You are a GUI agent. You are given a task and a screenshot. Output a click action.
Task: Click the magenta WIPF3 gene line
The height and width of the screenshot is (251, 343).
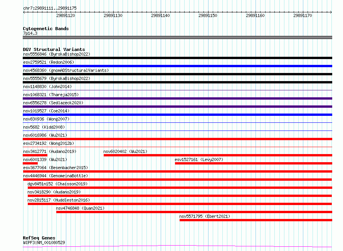coord(177,246)
